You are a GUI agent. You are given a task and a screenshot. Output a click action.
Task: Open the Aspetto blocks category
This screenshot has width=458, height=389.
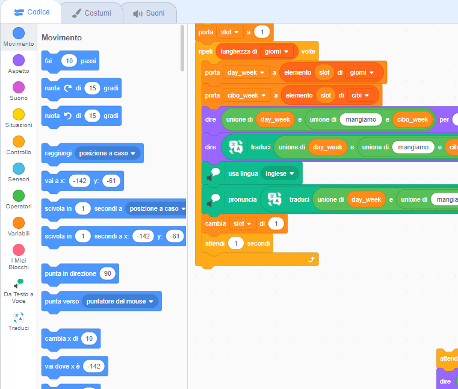pos(19,60)
